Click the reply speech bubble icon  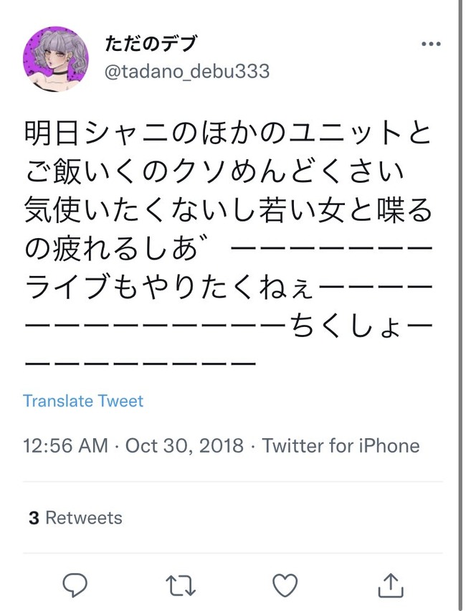(x=75, y=585)
